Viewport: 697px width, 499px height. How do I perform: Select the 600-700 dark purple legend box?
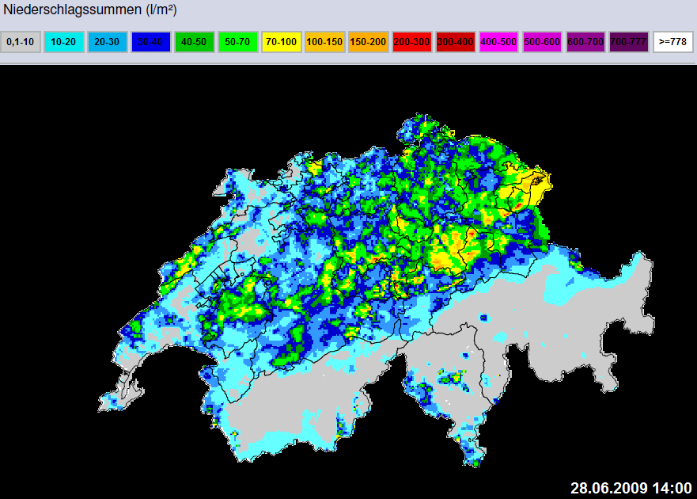(x=586, y=42)
